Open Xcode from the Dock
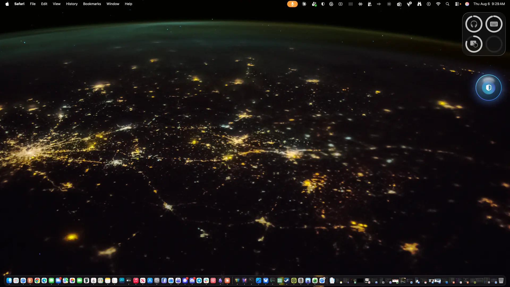Screen dimensions: 510x287 pos(258,280)
